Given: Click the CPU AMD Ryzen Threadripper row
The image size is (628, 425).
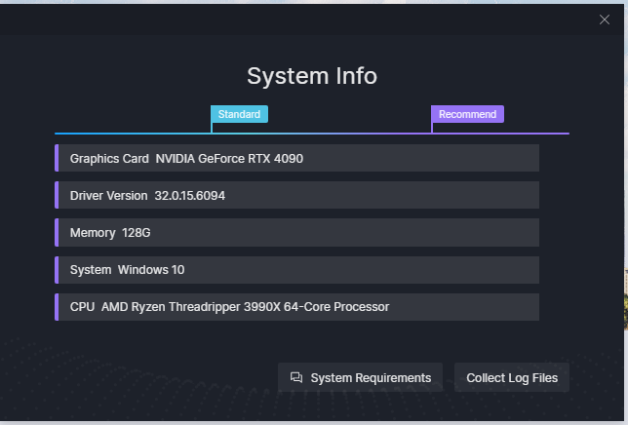Looking at the screenshot, I should 296,307.
